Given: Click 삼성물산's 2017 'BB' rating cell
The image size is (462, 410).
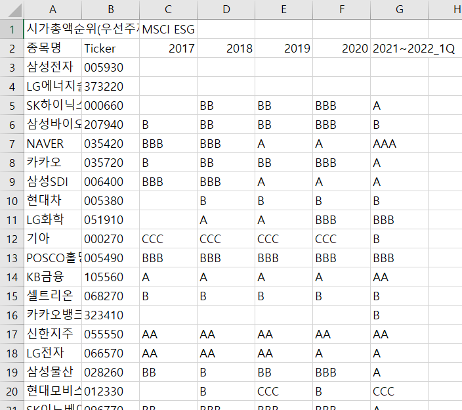Looking at the screenshot, I should [x=168, y=373].
